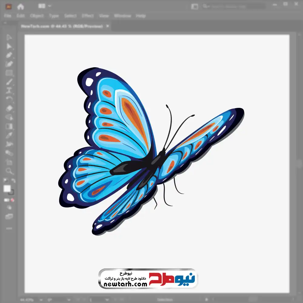Open the File menu
This screenshot has width=303, height=303.
8,16
